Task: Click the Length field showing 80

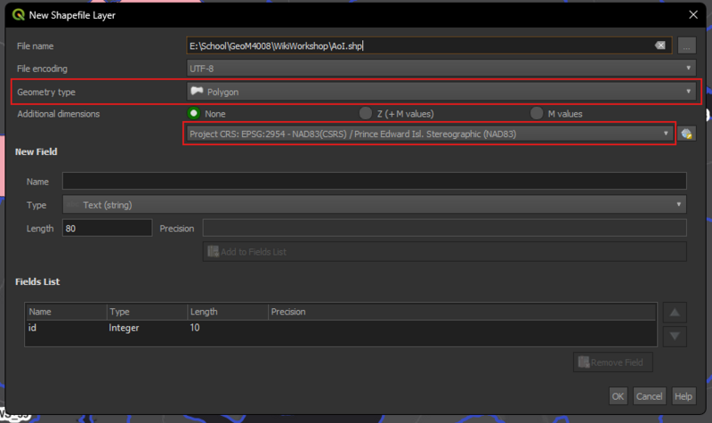Action: click(106, 228)
